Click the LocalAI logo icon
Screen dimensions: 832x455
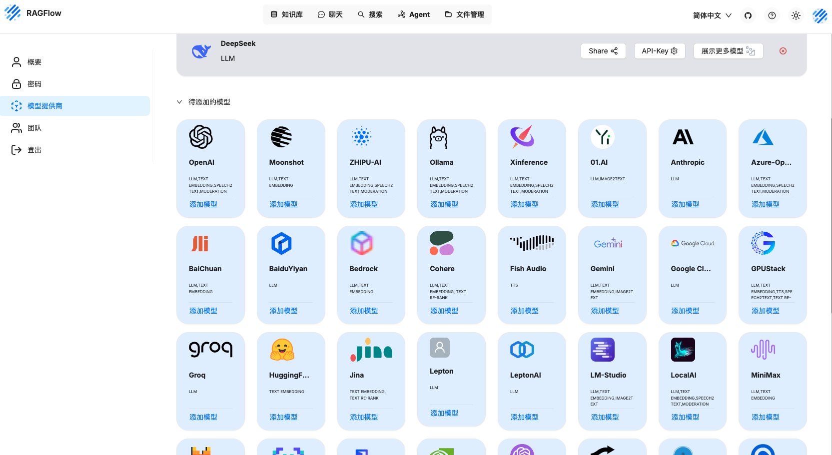click(x=683, y=350)
